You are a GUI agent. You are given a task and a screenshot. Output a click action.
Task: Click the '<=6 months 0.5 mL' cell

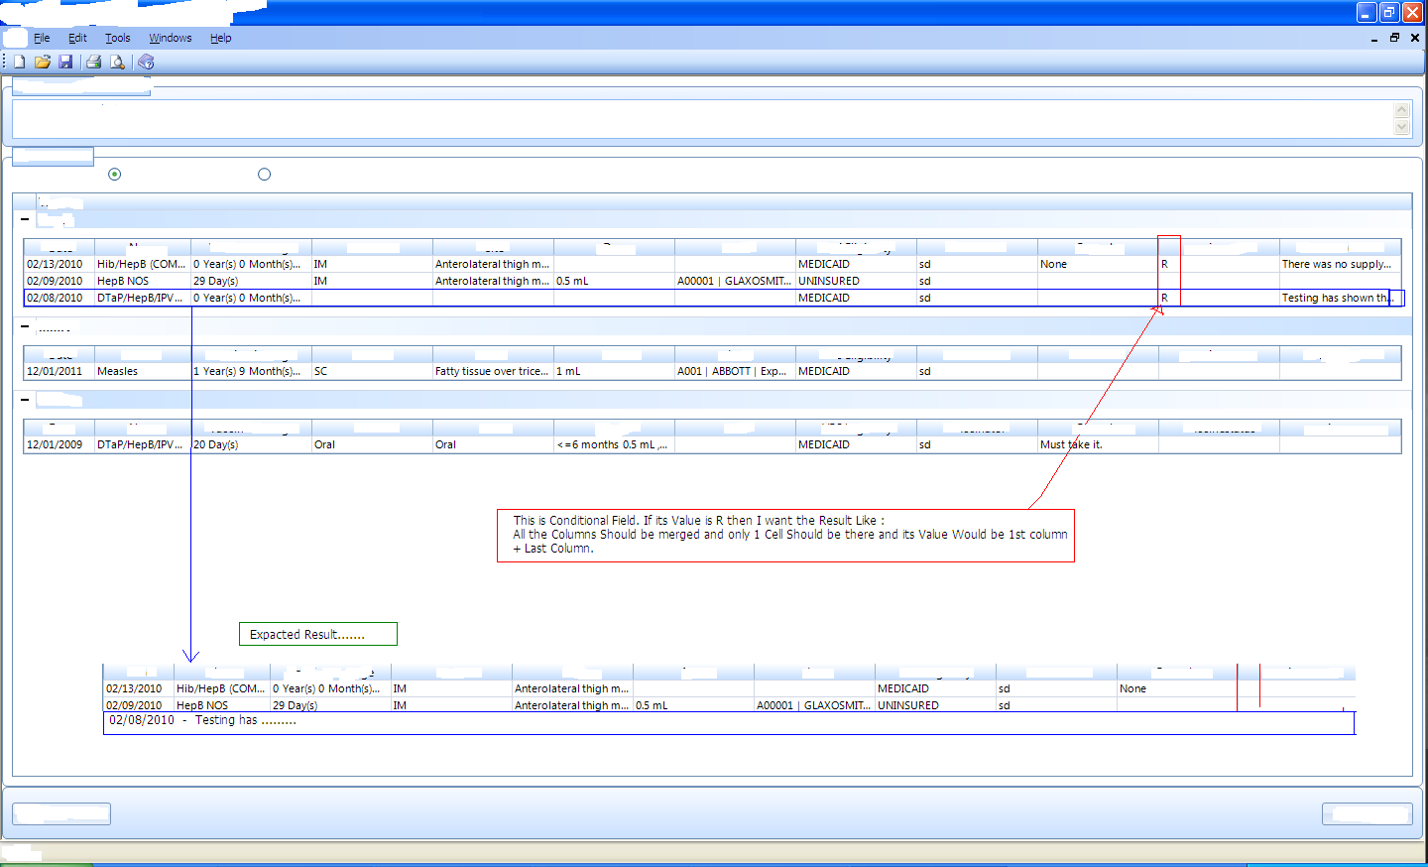(x=615, y=445)
